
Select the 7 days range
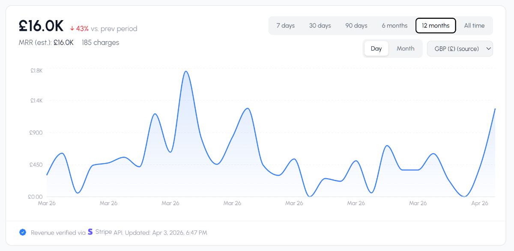coord(285,26)
